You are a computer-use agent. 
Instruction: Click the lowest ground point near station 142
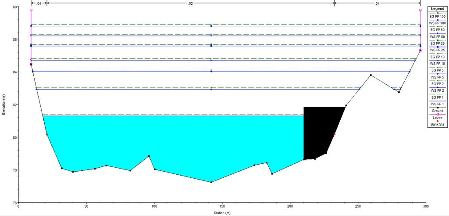[x=211, y=183]
